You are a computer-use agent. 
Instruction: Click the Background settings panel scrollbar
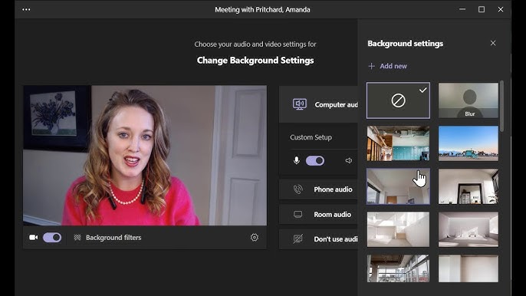(501, 106)
